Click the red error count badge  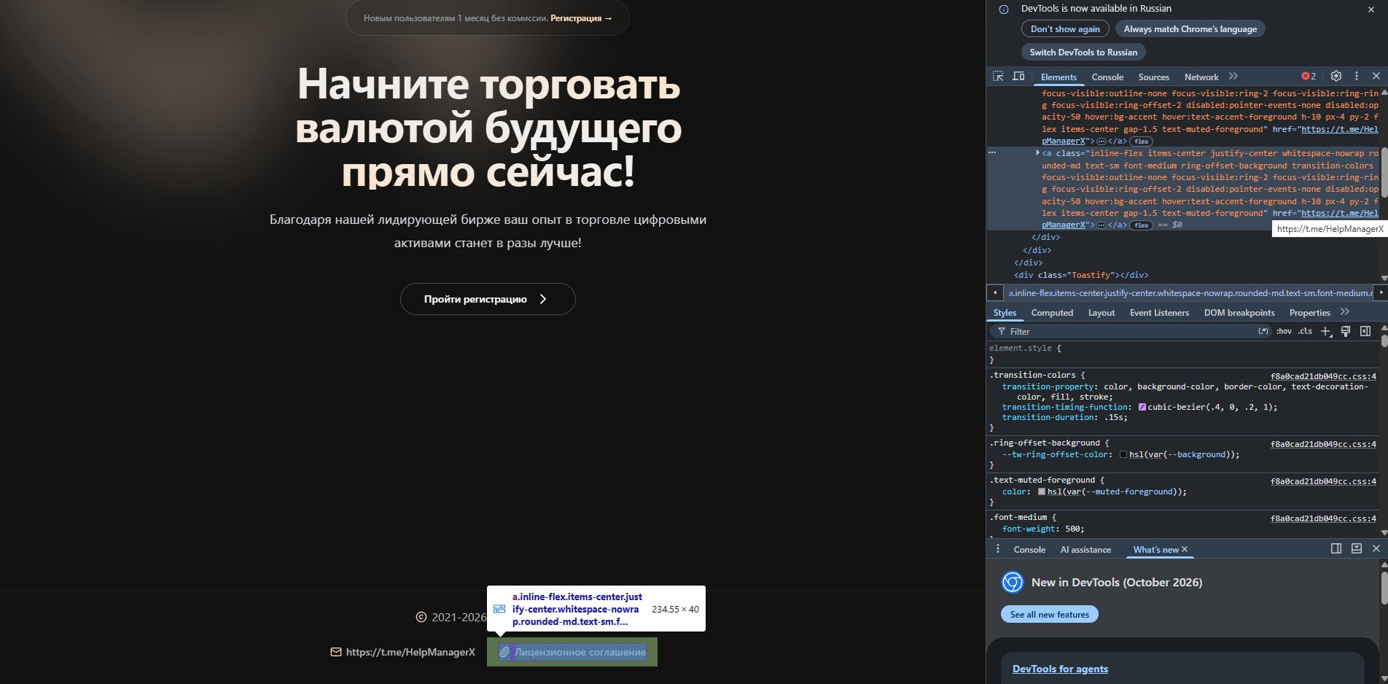[x=1309, y=76]
